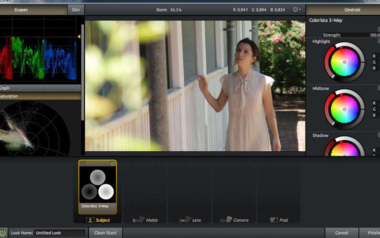The width and height of the screenshot is (380, 238).
Task: Enable the Midtone checkbox
Action: tap(378, 88)
